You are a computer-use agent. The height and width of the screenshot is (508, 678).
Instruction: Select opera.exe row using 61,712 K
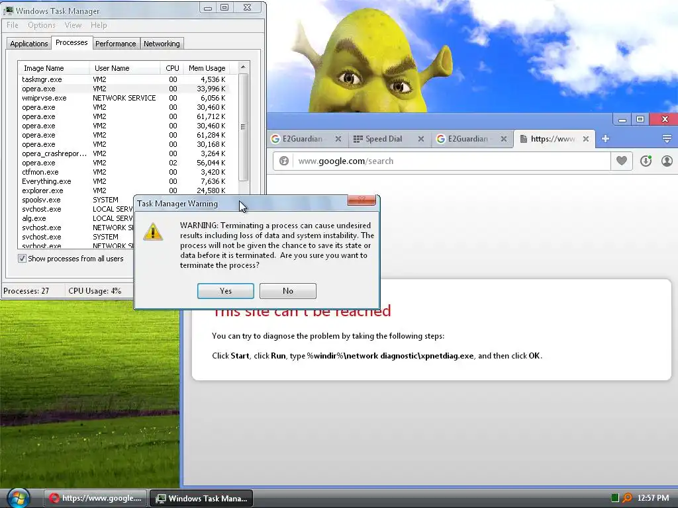click(x=124, y=116)
